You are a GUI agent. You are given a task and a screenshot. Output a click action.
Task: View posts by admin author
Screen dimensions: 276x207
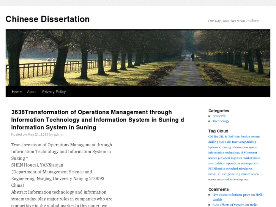coord(58,134)
